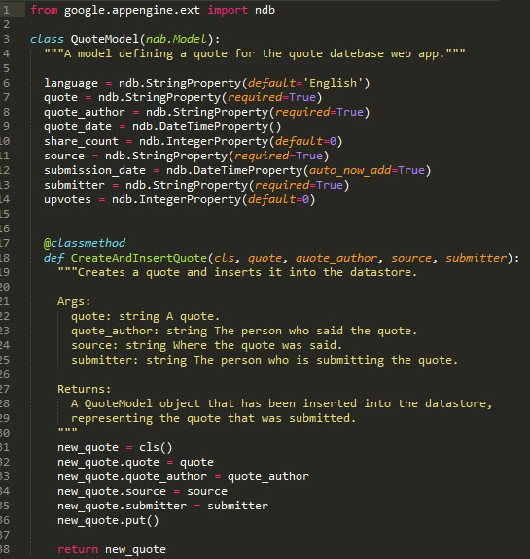
Task: Click 'Returns:' in the docstring
Action: coord(85,389)
